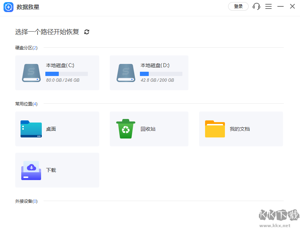This screenshot has width=300, height=228.
Task: Click the 42.8 GB / 200 GB size text
Action: coord(157,80)
